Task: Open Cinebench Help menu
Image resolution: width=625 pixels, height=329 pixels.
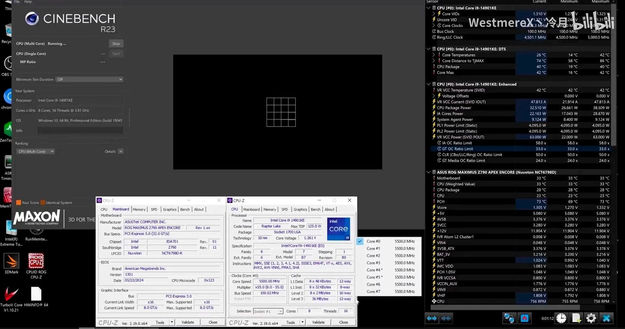Action: [x=28, y=2]
